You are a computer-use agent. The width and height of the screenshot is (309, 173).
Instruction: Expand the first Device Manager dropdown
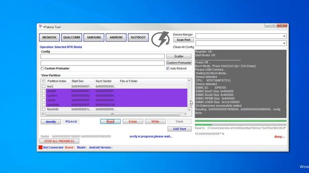click(x=284, y=36)
